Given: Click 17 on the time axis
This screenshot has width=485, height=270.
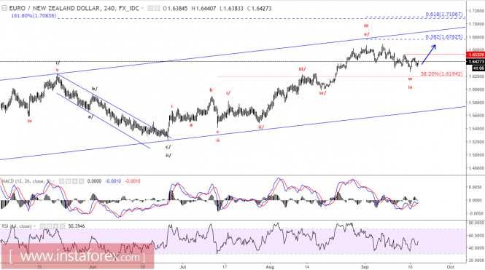Looking at the screenshot, I should [225, 266].
